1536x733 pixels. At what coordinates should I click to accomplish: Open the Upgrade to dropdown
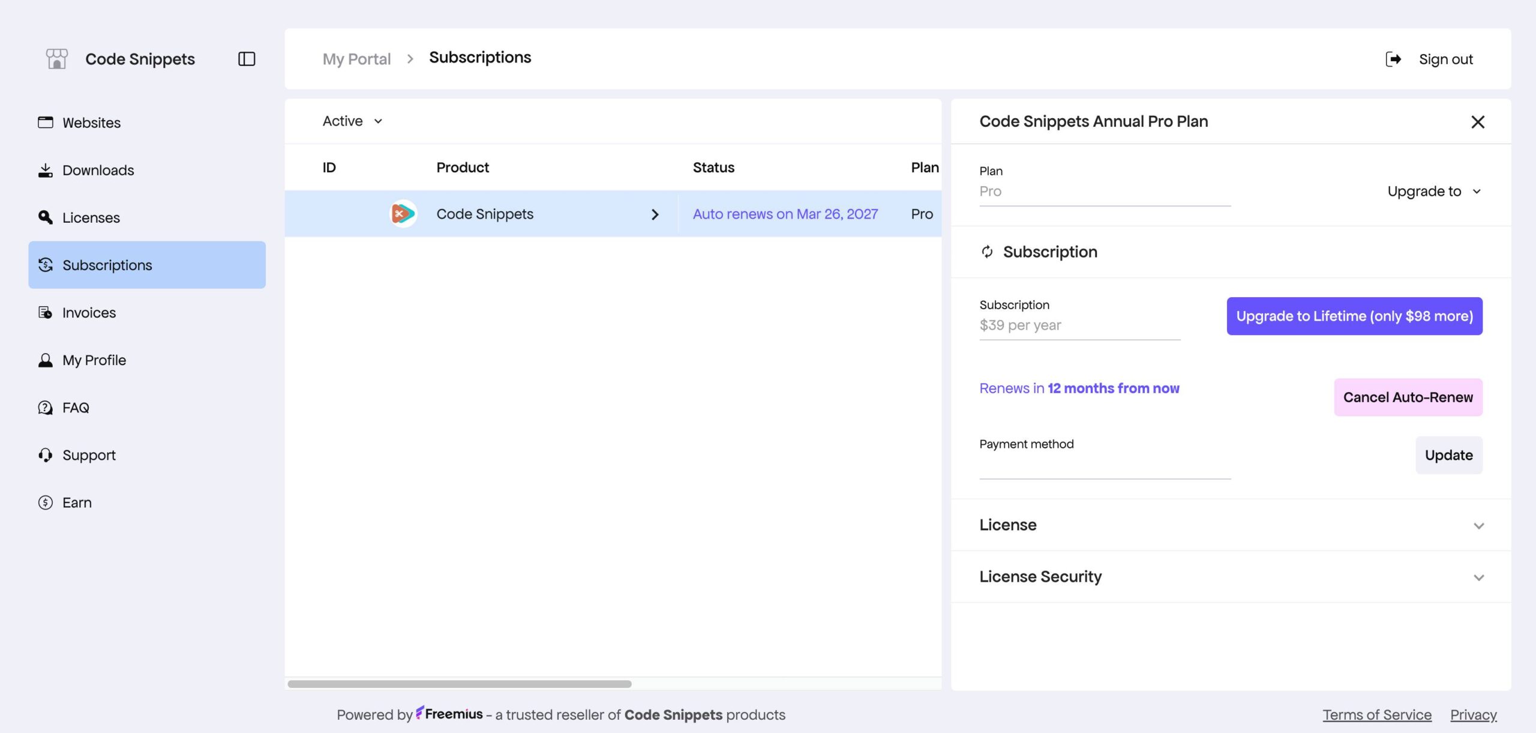click(x=1434, y=192)
